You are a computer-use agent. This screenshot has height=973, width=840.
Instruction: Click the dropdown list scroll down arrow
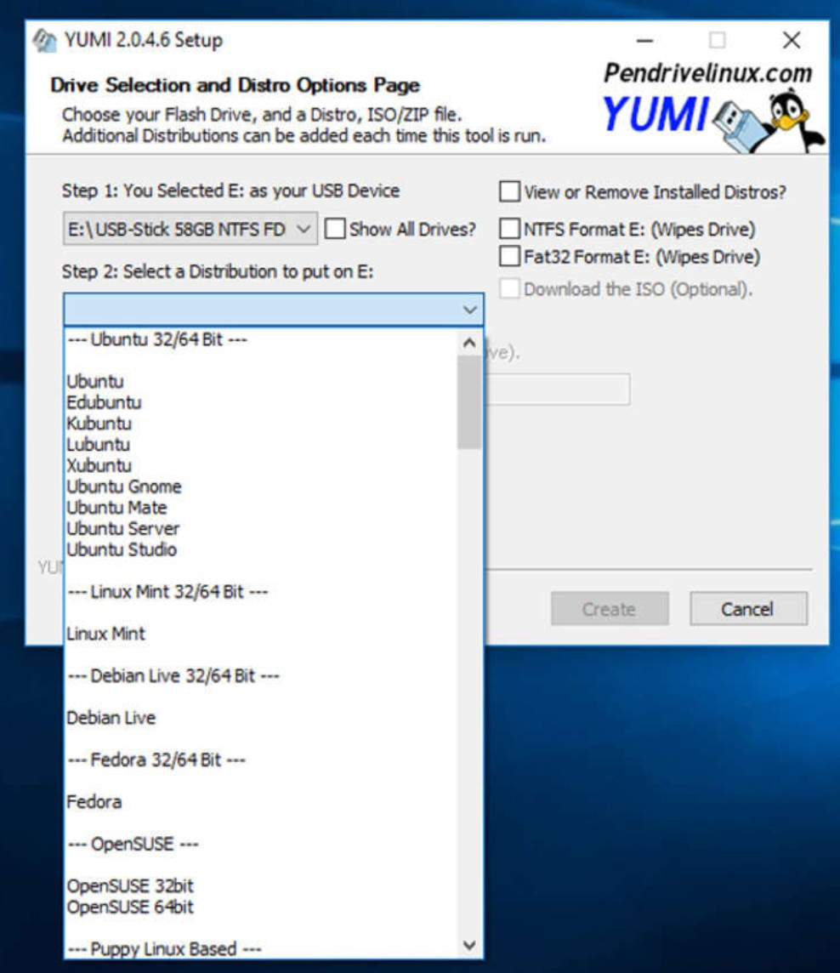tap(469, 945)
